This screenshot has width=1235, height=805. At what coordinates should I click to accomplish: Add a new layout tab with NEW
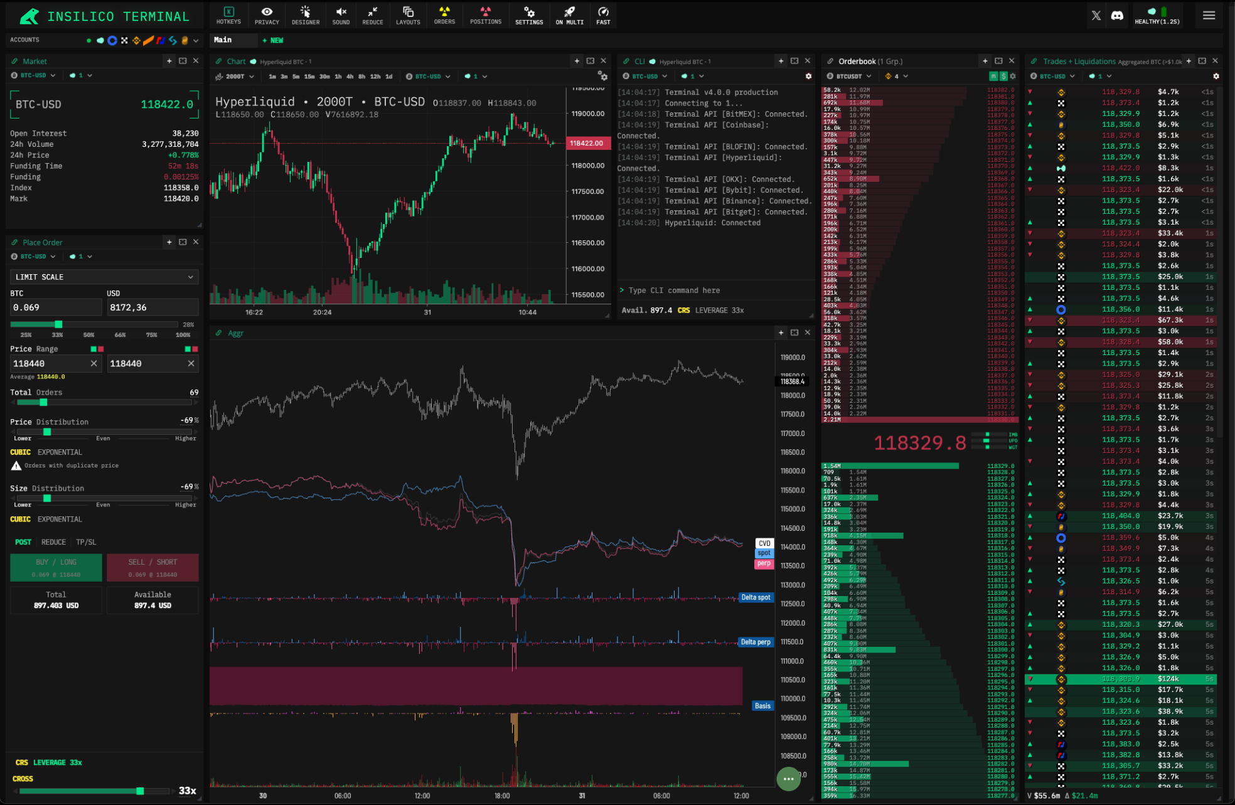[273, 40]
